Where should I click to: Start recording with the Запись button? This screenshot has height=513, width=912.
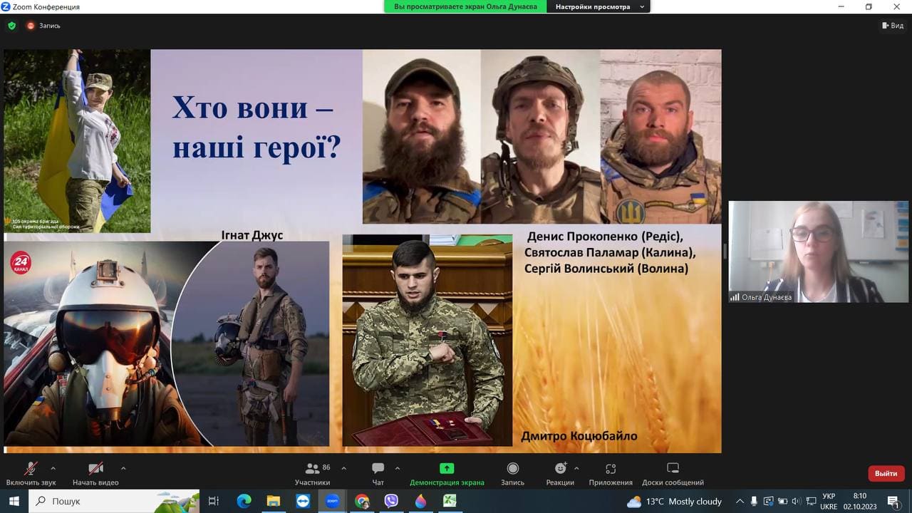[x=512, y=474]
